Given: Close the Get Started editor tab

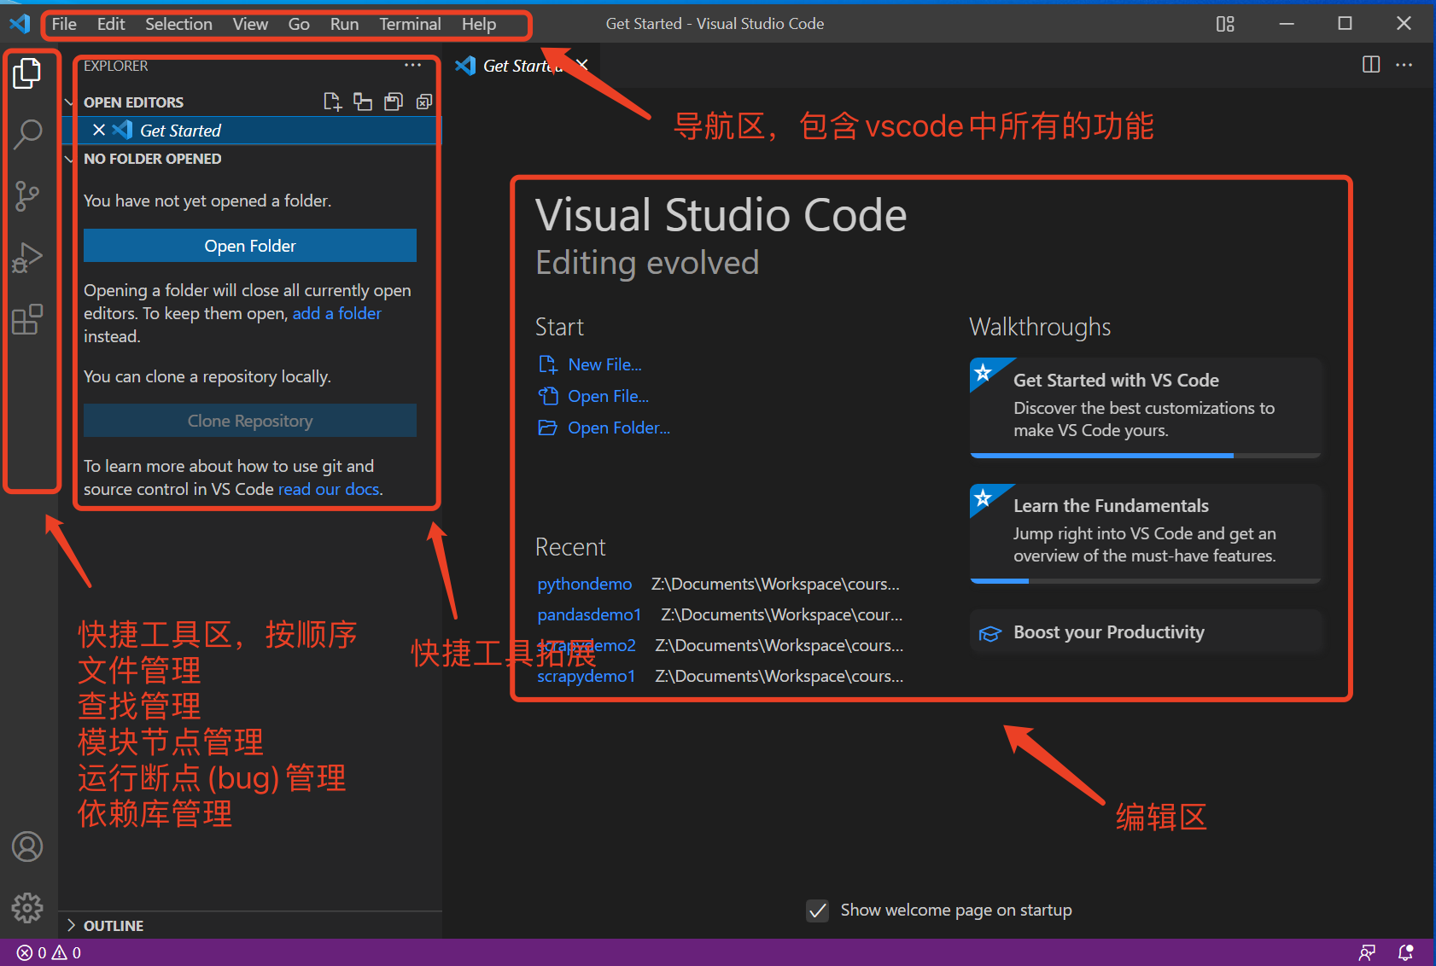Looking at the screenshot, I should coord(582,65).
